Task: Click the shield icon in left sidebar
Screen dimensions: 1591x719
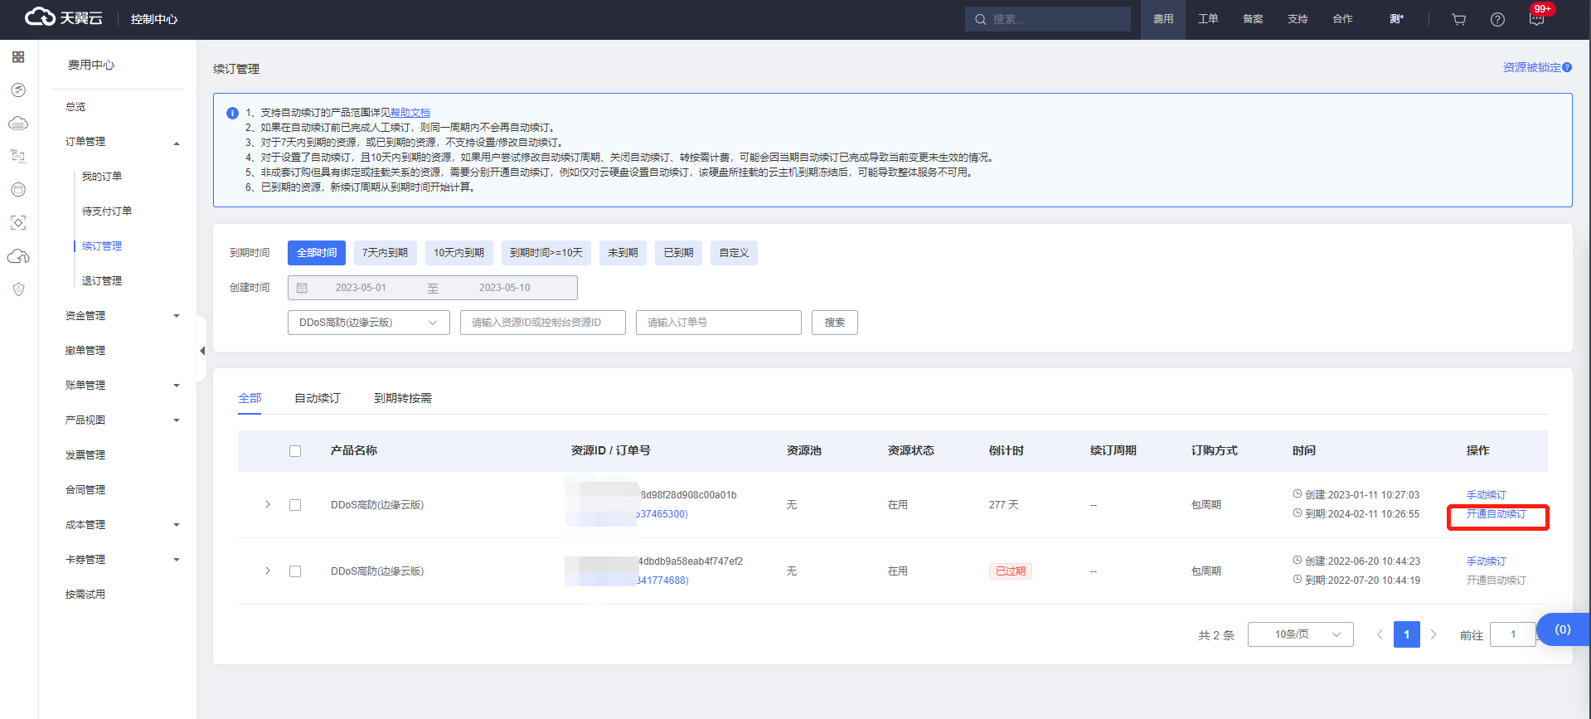Action: coord(18,289)
